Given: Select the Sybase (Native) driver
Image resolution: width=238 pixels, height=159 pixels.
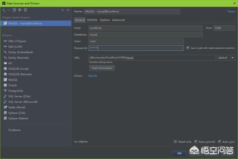Looking at the screenshot, I should click(18, 118).
